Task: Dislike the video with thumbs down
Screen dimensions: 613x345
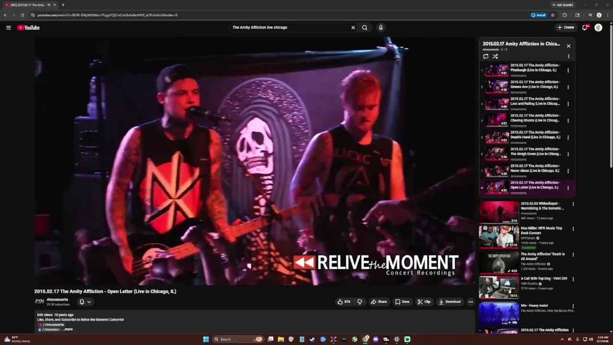Action: click(360, 302)
